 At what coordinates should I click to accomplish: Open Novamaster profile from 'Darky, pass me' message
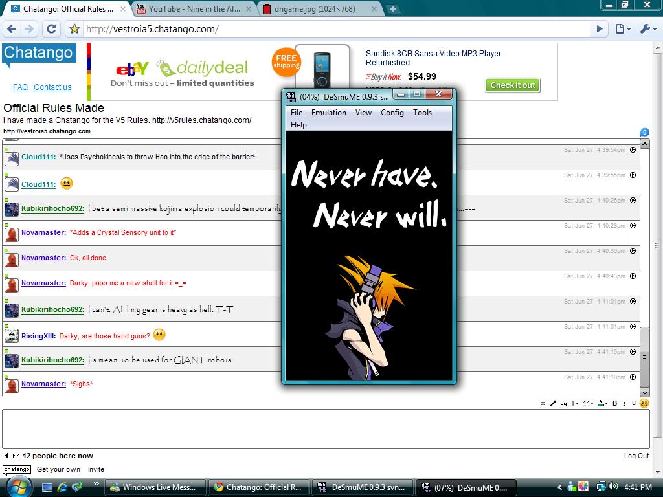click(x=43, y=283)
